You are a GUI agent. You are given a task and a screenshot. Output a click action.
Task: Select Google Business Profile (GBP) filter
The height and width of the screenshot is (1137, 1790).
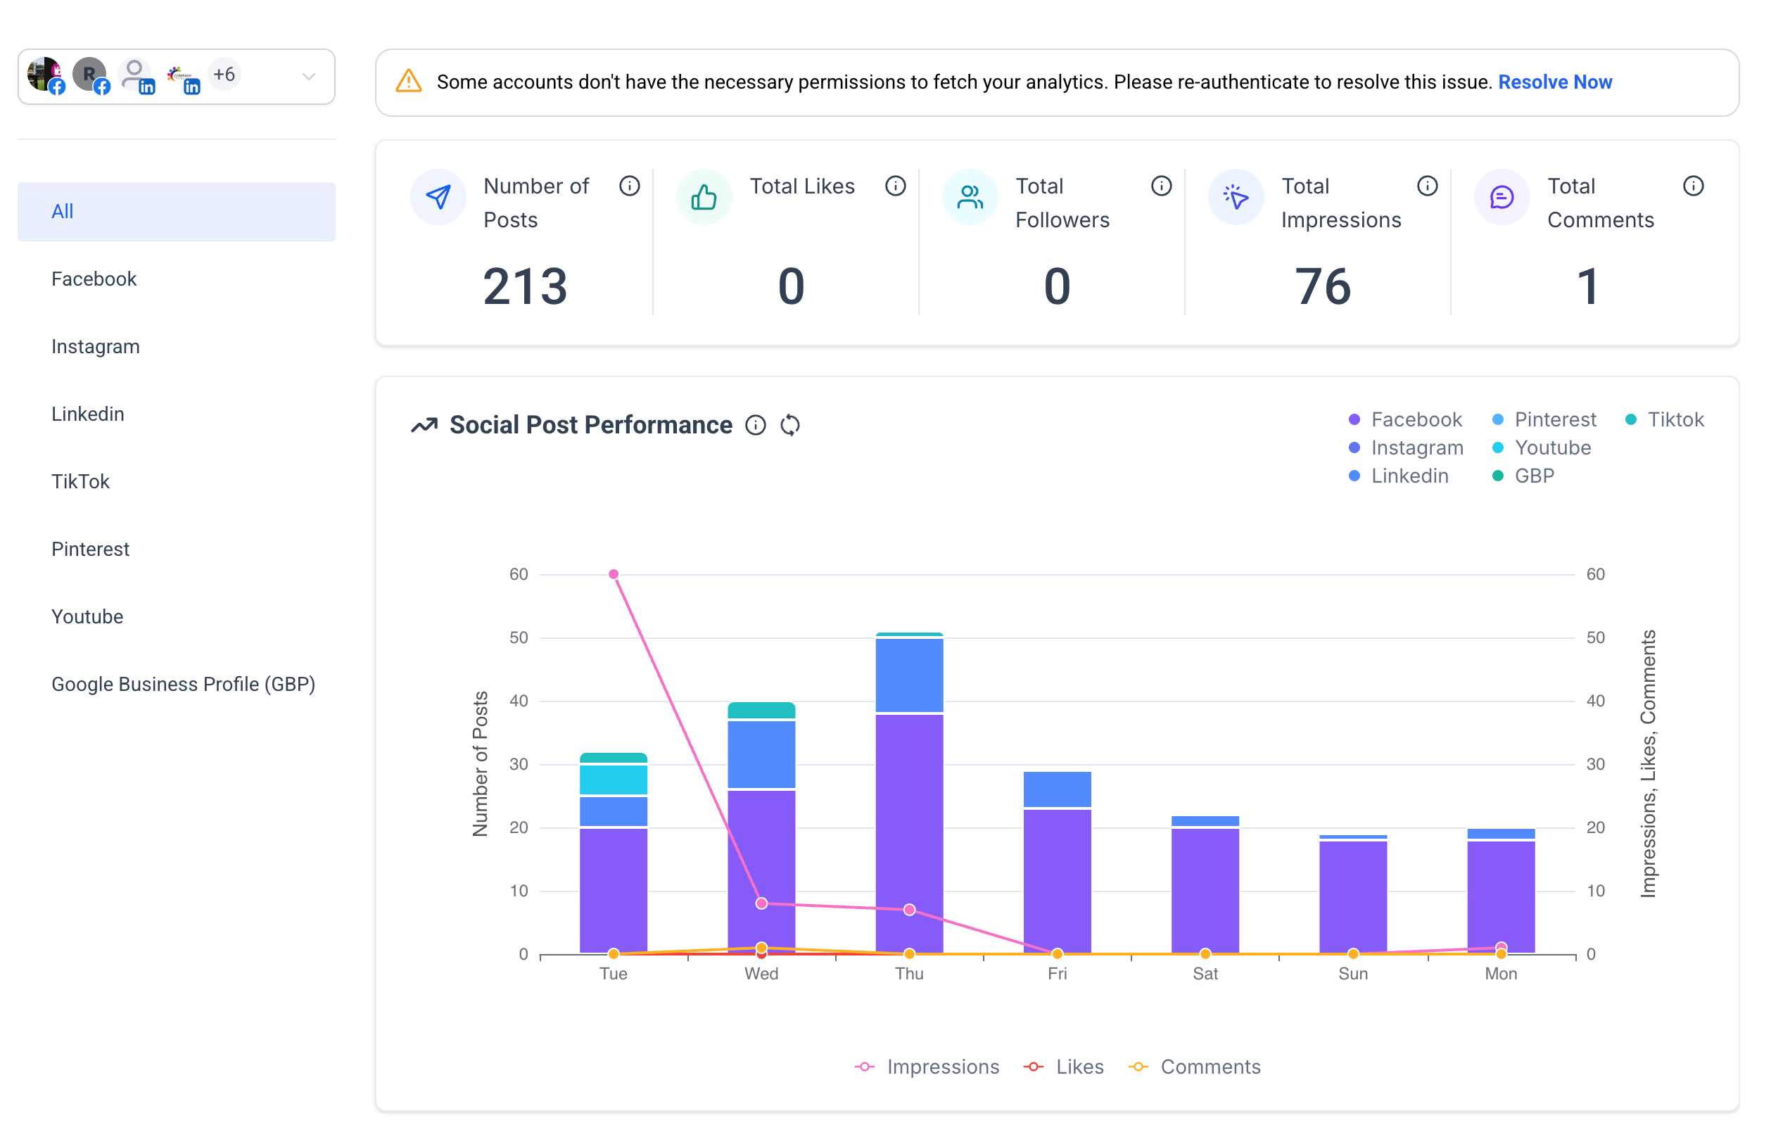[x=183, y=684]
